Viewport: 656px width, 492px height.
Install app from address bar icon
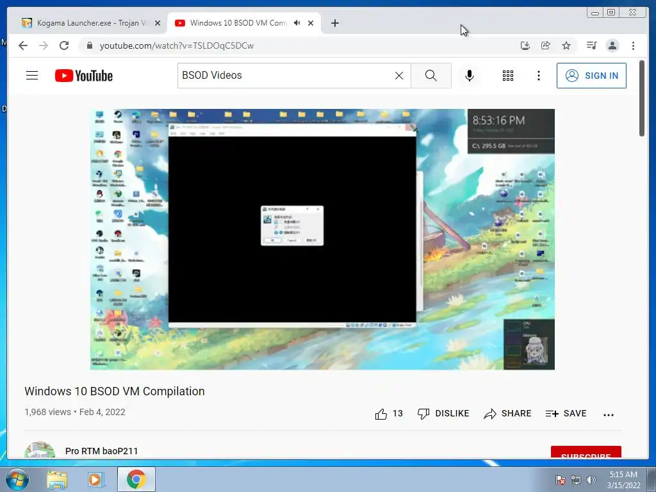click(x=525, y=45)
